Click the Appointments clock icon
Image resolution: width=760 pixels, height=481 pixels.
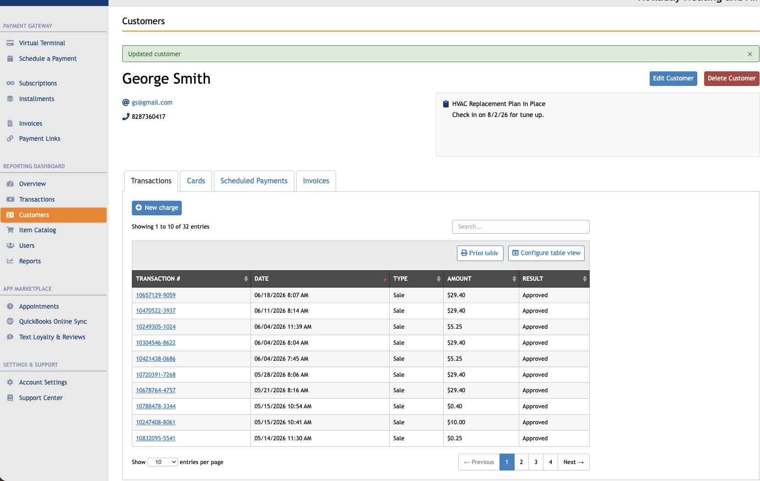10,306
